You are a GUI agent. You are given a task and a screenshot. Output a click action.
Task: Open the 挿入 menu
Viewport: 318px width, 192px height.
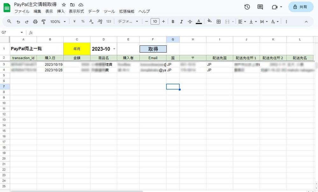(x=61, y=11)
